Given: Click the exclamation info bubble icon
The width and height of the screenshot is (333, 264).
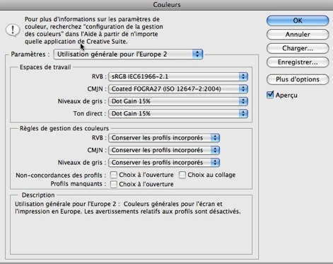Looking at the screenshot, I should 13,30.
